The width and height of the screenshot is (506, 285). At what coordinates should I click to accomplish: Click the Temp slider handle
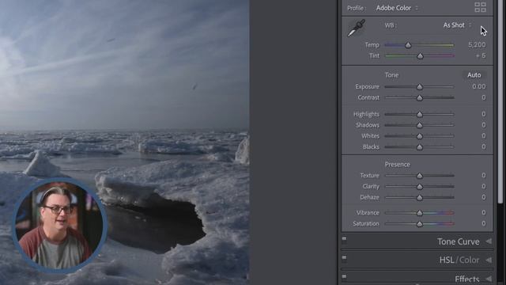pos(408,45)
